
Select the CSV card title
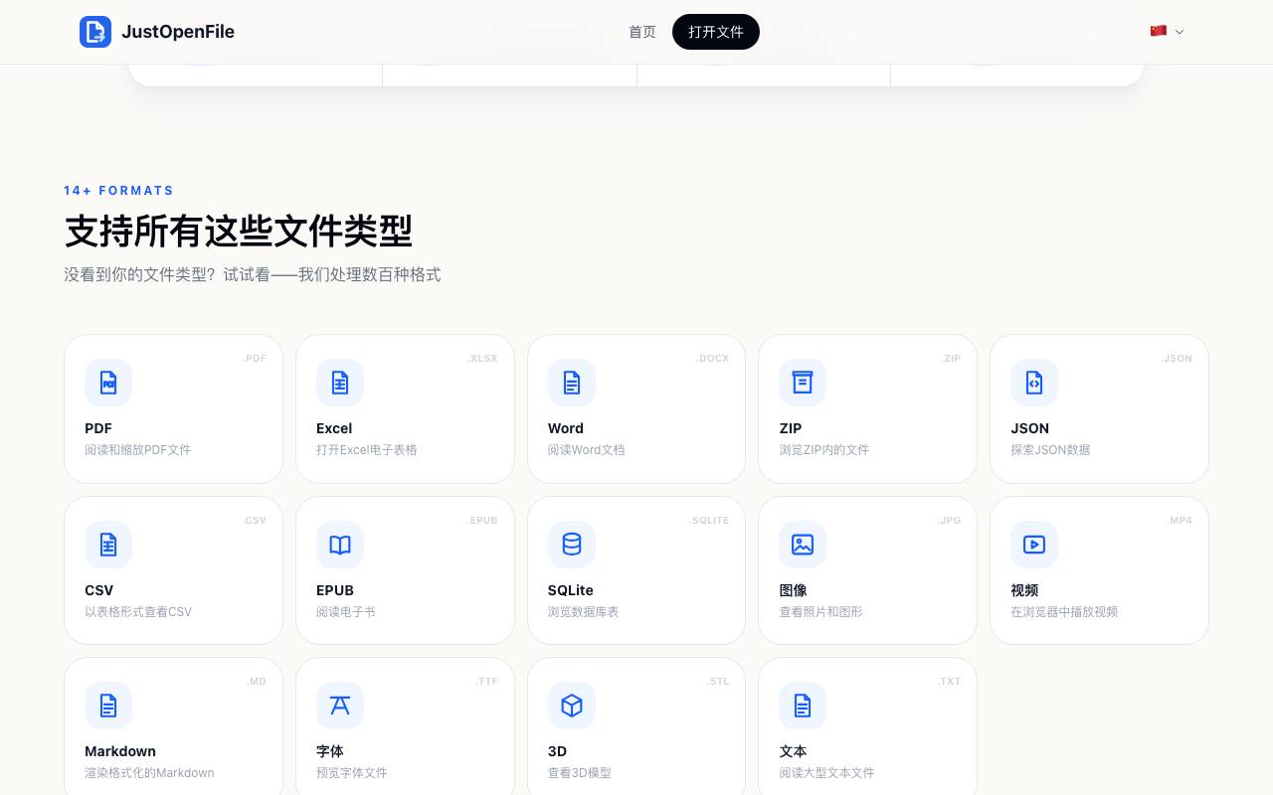coord(99,590)
